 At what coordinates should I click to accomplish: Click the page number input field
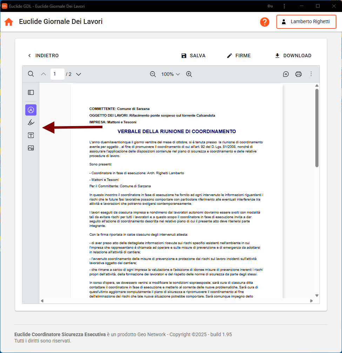point(57,74)
